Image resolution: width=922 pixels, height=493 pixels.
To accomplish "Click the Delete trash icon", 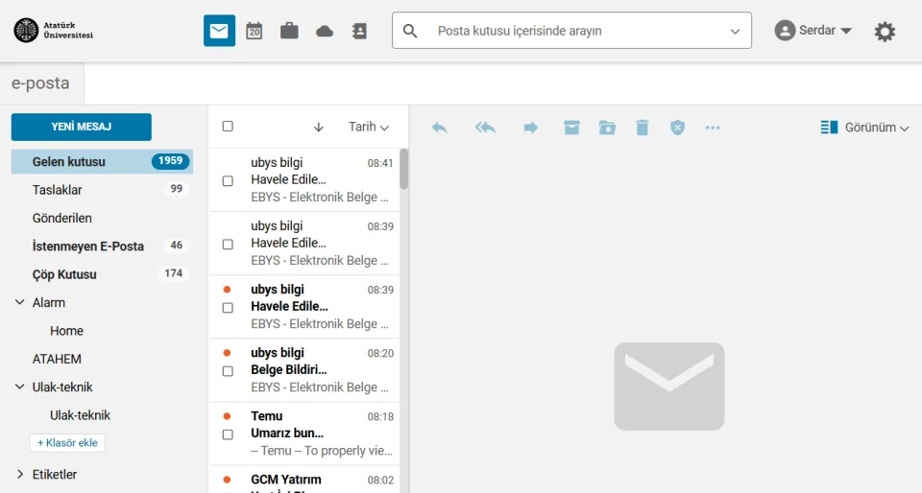I will coord(643,128).
